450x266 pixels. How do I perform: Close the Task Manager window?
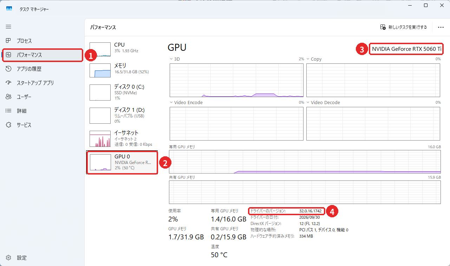(x=442, y=6)
